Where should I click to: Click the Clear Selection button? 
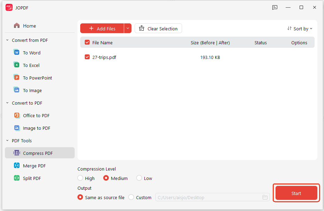pos(158,28)
